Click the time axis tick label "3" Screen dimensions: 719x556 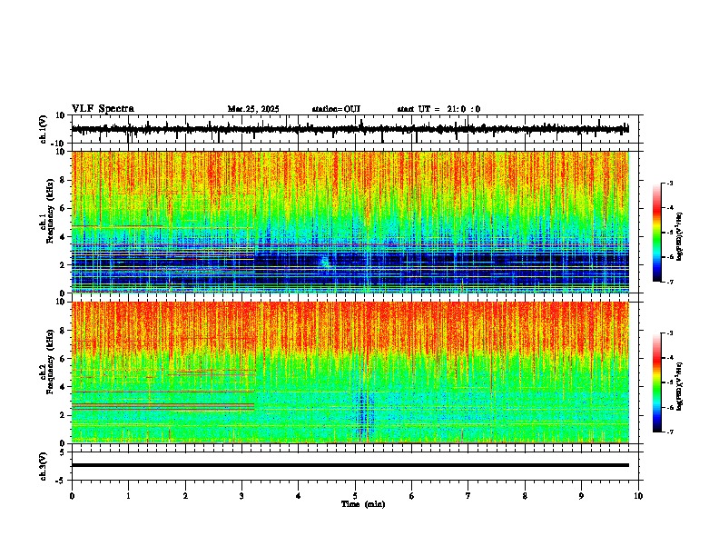click(241, 496)
